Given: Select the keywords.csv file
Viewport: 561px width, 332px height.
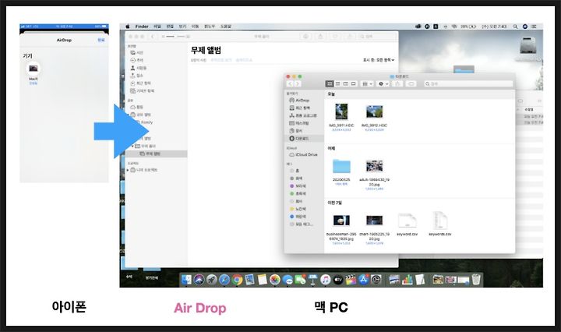Looking at the screenshot, I should 440,221.
